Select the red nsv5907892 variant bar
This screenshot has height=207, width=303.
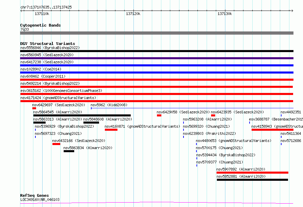tap(252, 173)
